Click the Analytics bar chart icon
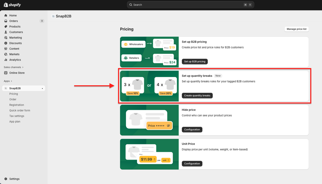The image size is (322, 184). (x=6, y=60)
